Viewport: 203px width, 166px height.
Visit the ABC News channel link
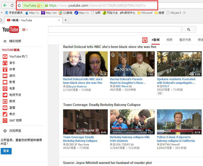tap(122, 86)
